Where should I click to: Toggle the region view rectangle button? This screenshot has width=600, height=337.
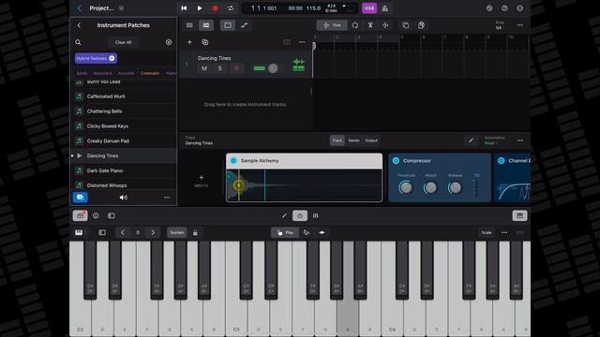228,25
